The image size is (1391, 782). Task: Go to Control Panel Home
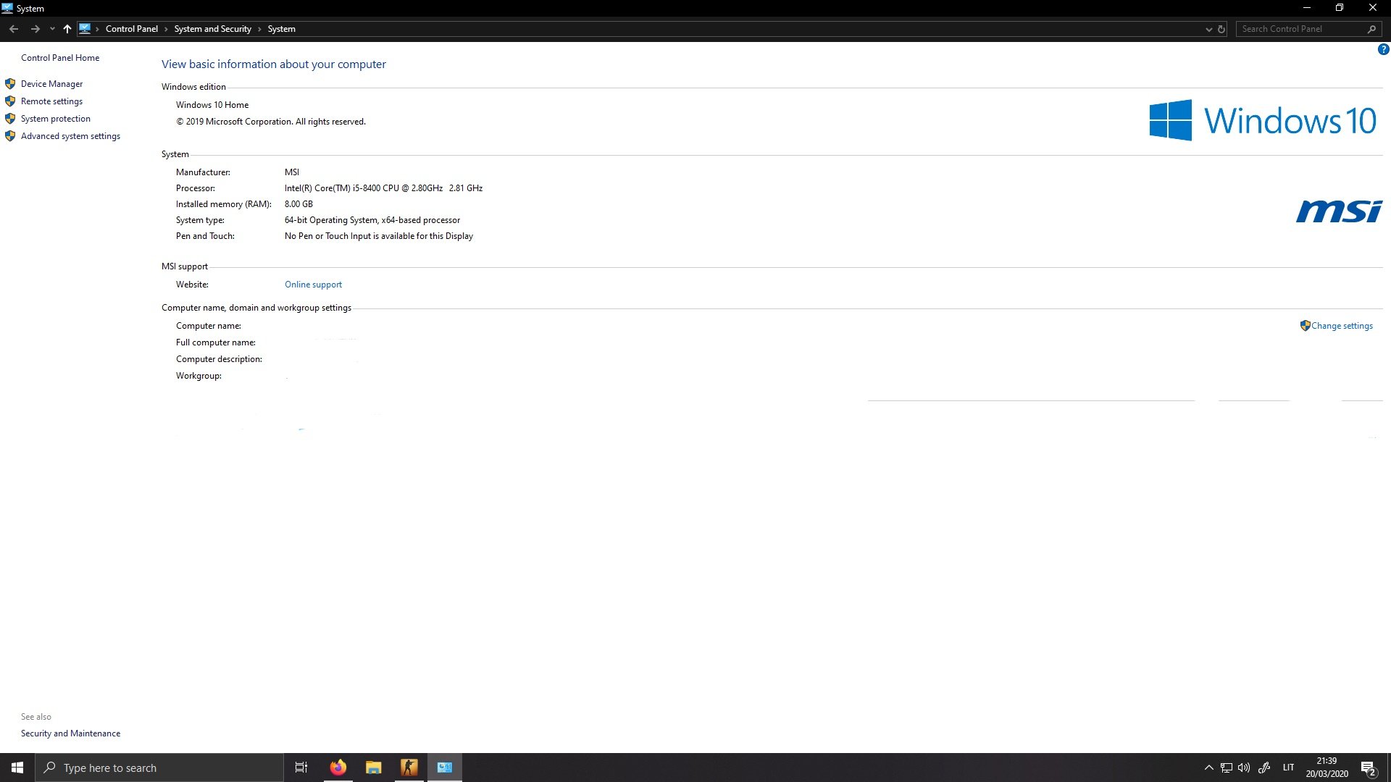(60, 58)
